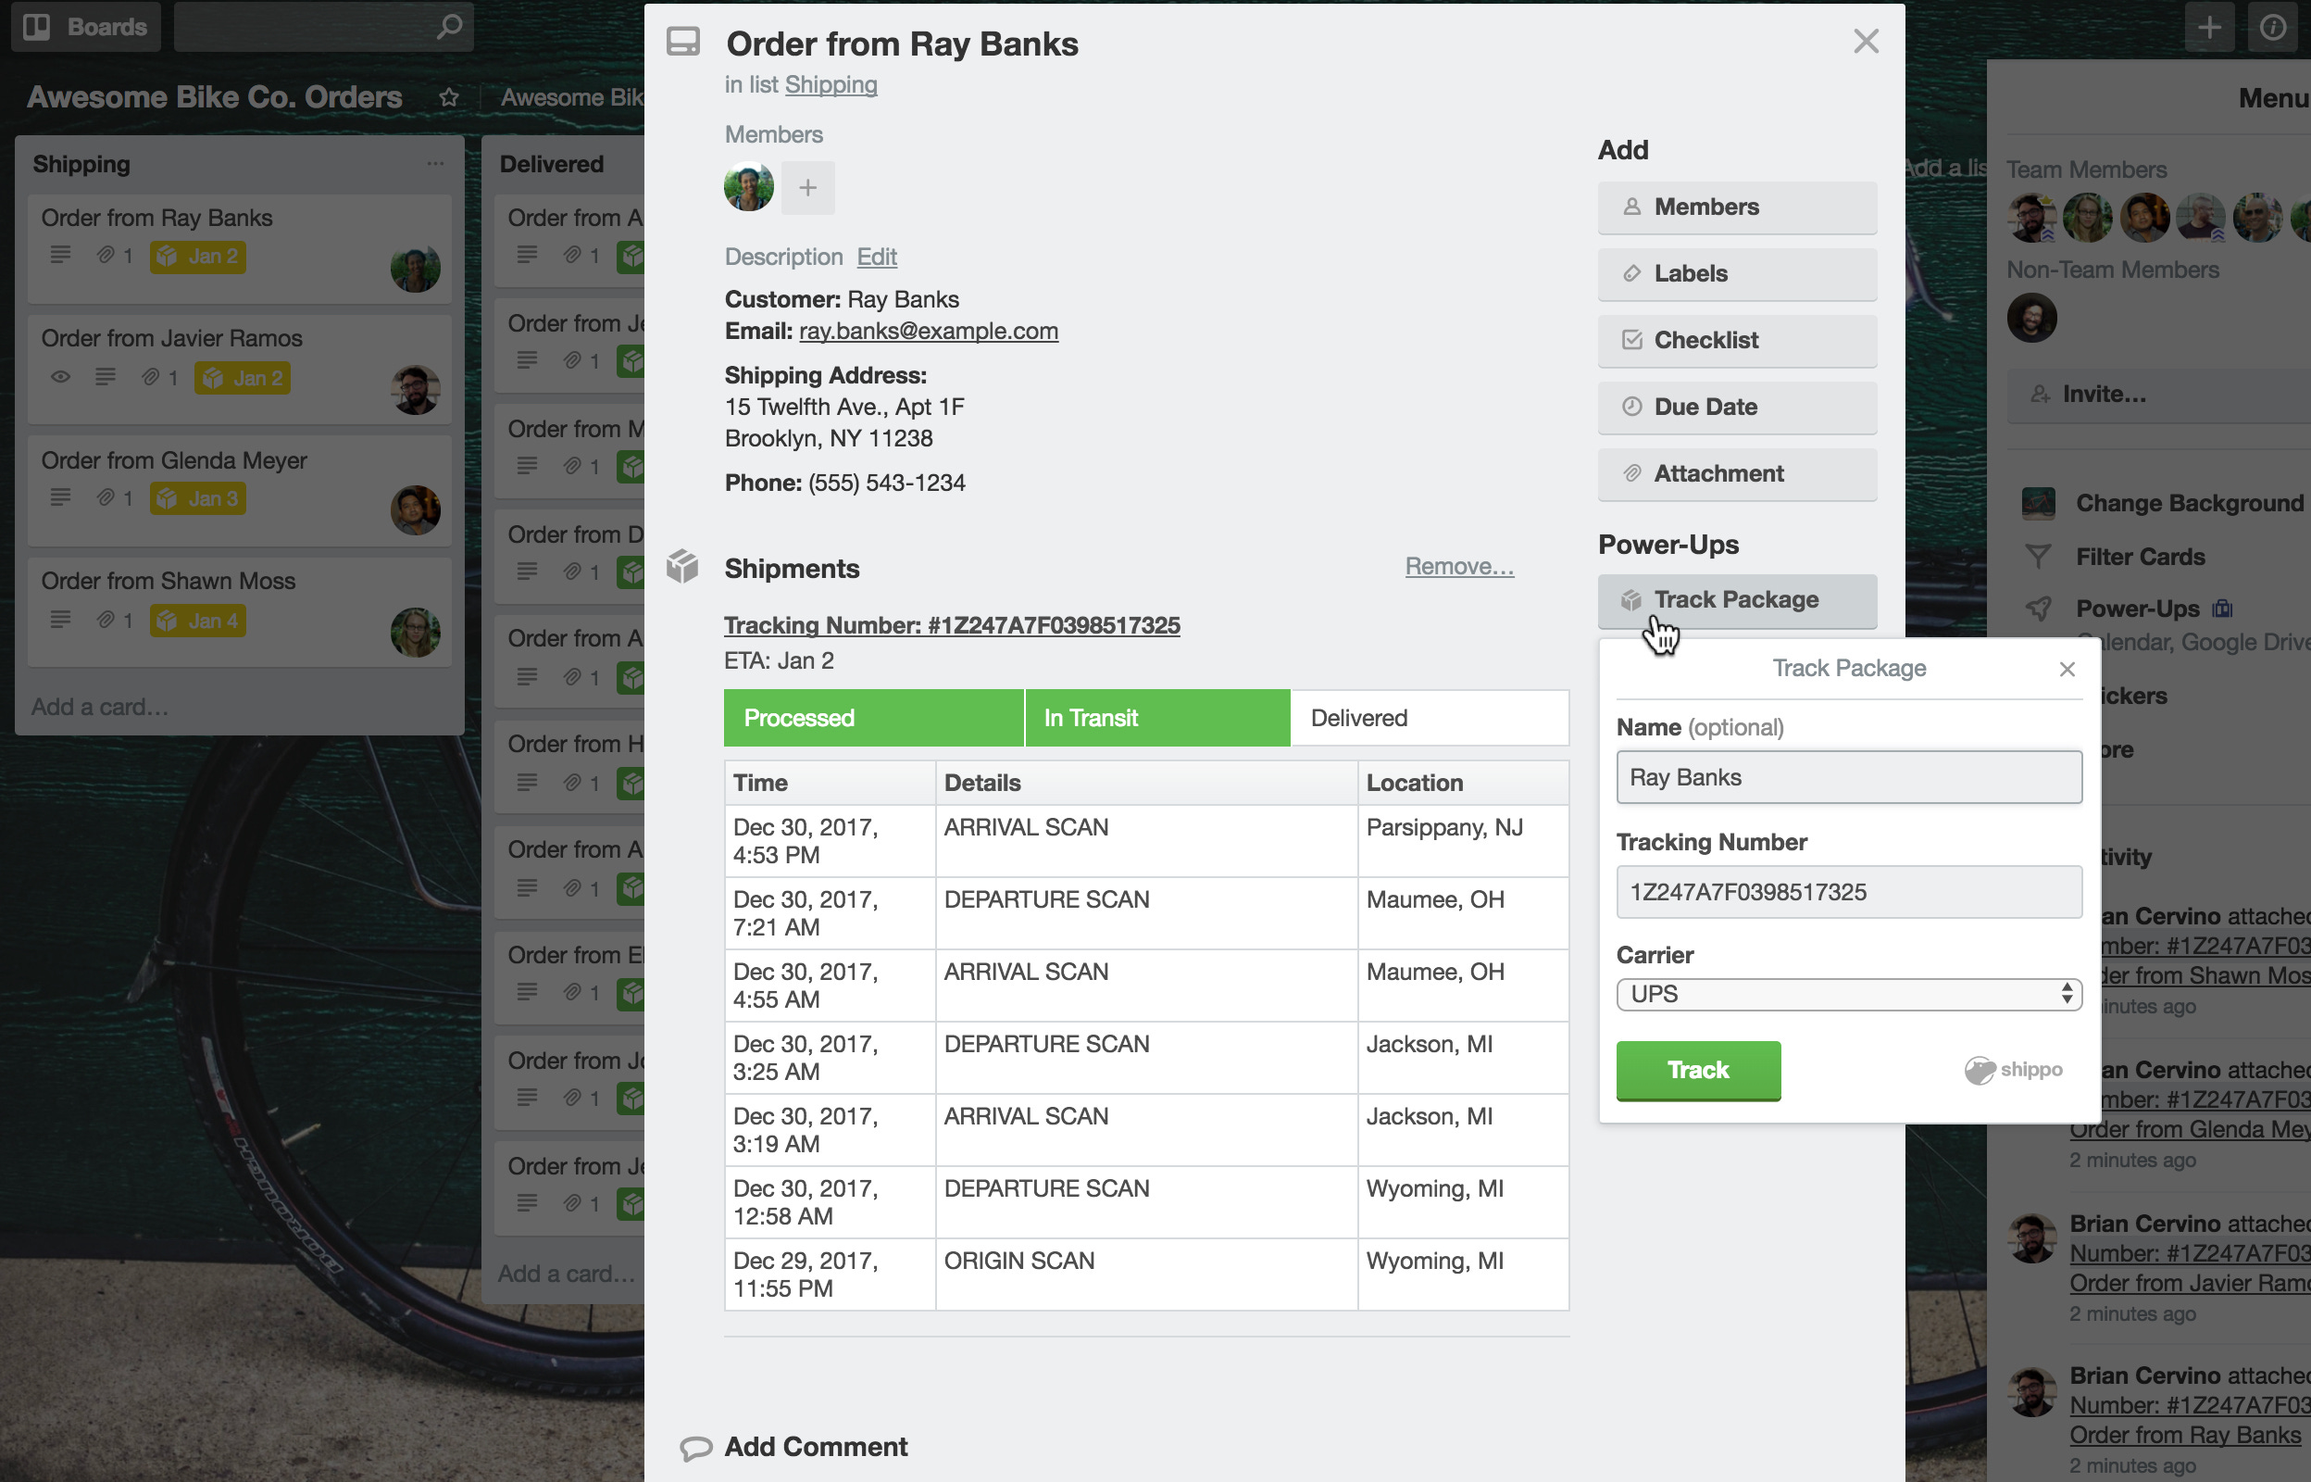Click the search magnifier icon
The image size is (2311, 1482).
coord(448,27)
